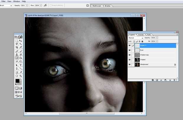
Task: Hide the Background layer
Action: tap(130, 64)
